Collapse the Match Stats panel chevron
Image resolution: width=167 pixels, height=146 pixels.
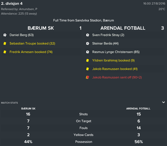[164, 102]
